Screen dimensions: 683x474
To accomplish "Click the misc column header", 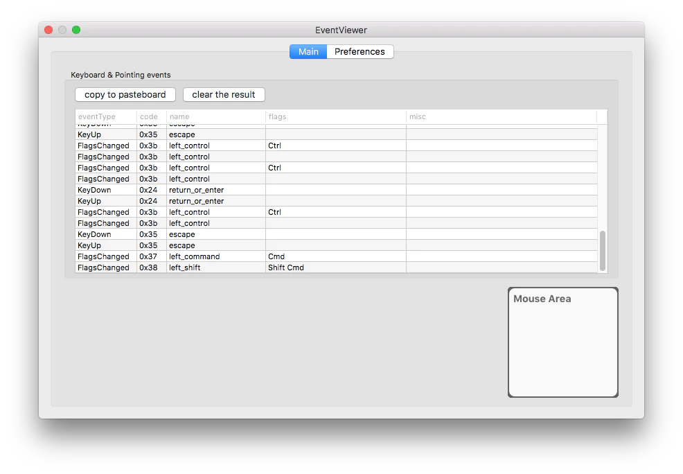I will pyautogui.click(x=502, y=116).
